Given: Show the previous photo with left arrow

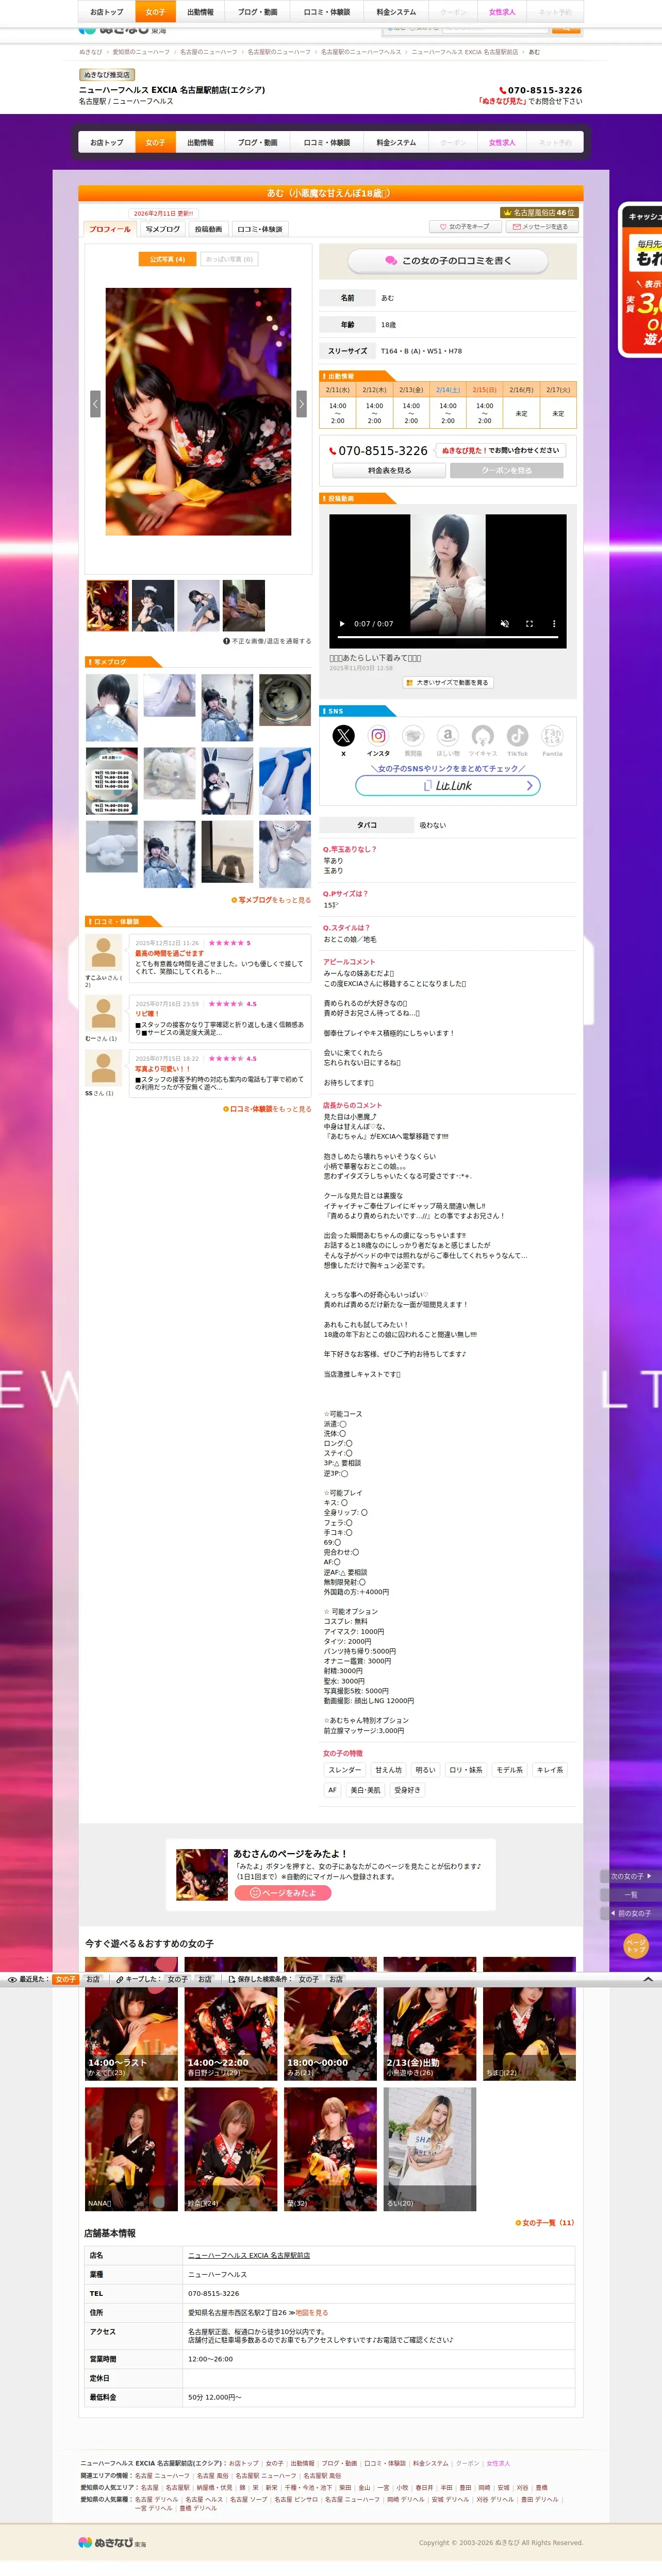Looking at the screenshot, I should 95,403.
